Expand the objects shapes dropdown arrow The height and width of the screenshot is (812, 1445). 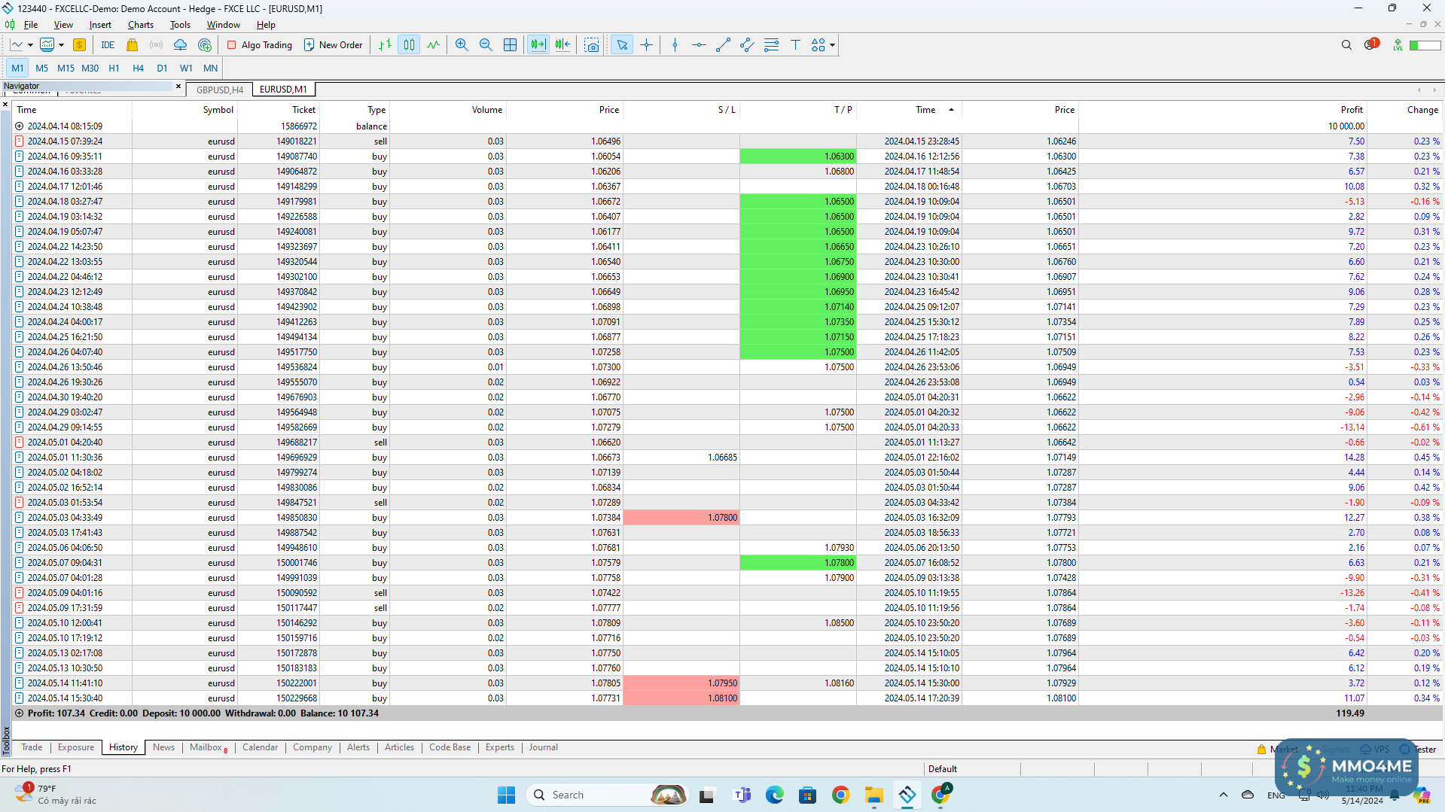[832, 45]
